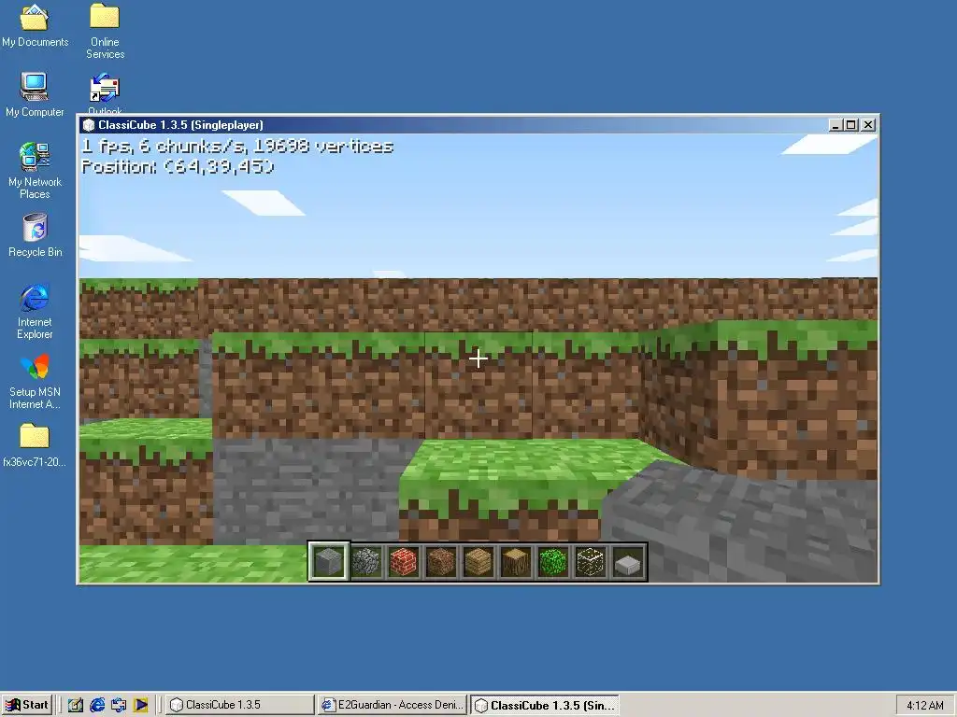
Task: Select the dirt block in the hotbar
Action: tap(441, 561)
